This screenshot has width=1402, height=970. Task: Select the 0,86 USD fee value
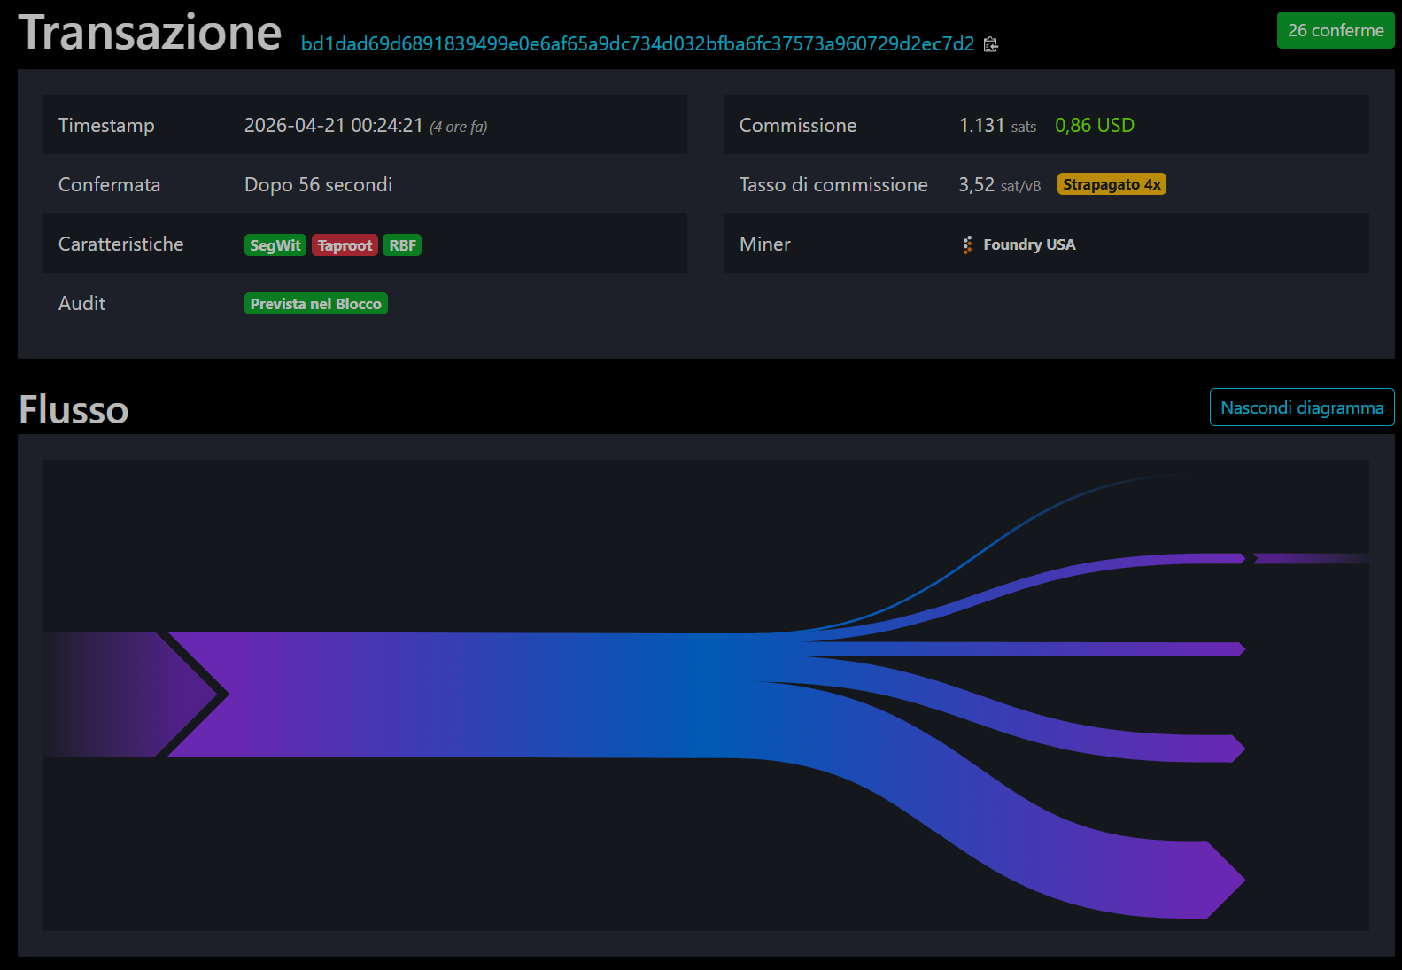tap(1095, 126)
